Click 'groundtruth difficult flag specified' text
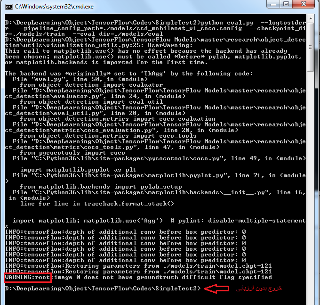The image size is (320, 305). click(204, 277)
